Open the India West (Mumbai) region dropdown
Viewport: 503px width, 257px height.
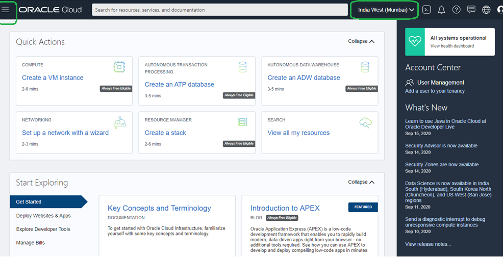pos(386,10)
